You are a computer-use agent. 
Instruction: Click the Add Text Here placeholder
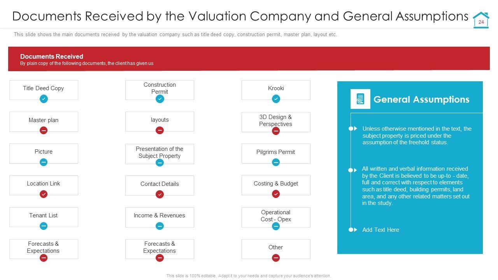coord(381,230)
